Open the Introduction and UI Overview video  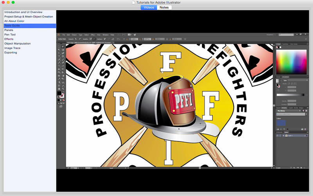[23, 12]
